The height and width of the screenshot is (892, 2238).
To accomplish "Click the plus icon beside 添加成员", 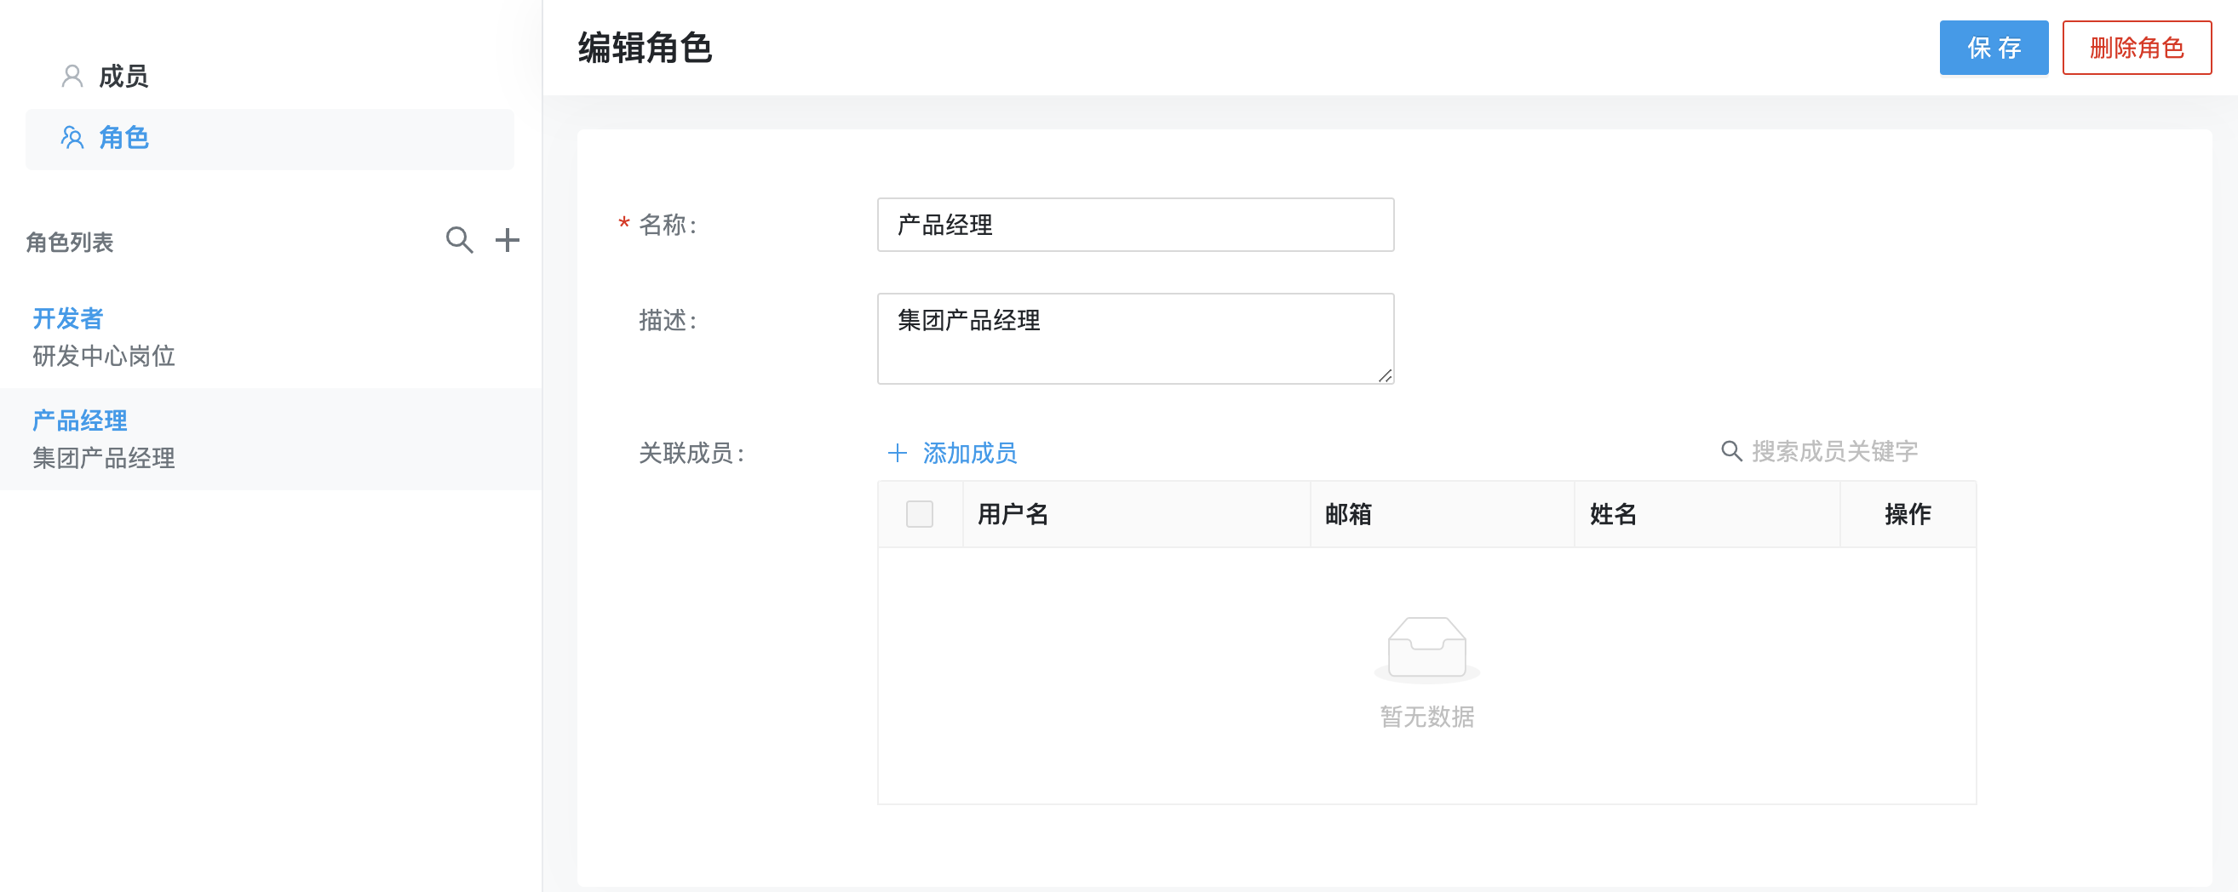I will [x=897, y=454].
